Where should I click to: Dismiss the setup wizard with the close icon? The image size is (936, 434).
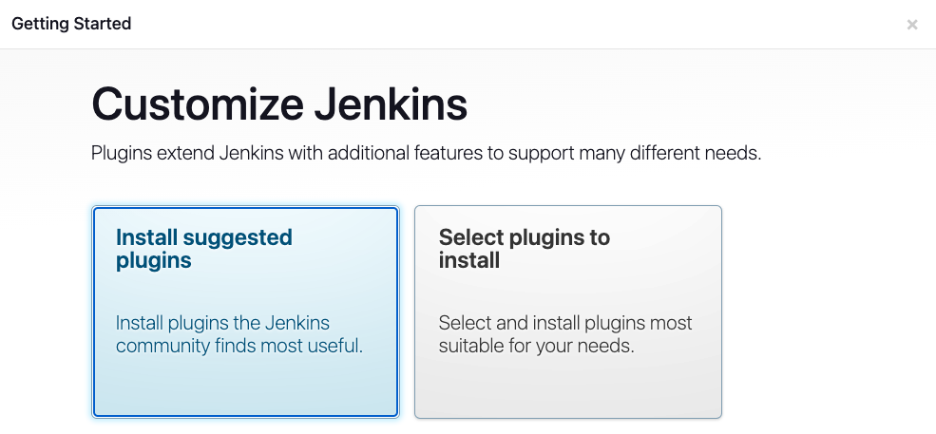tap(912, 25)
